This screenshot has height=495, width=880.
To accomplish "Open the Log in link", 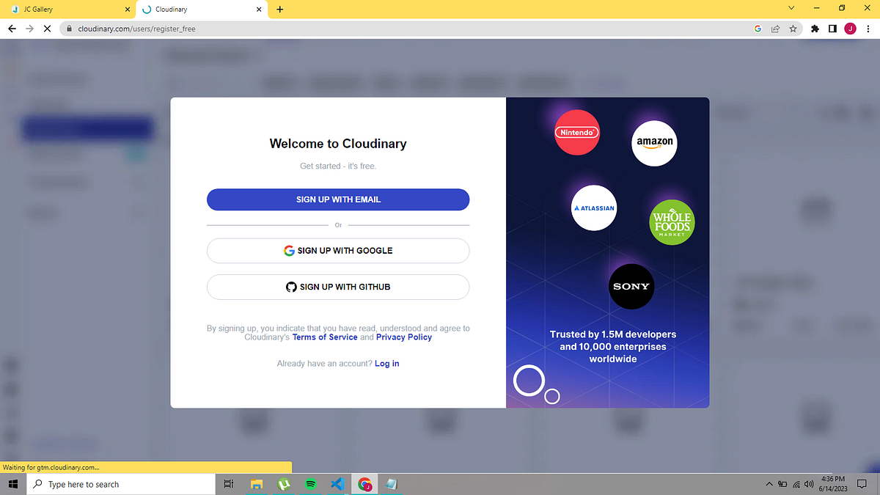I will pyautogui.click(x=386, y=363).
